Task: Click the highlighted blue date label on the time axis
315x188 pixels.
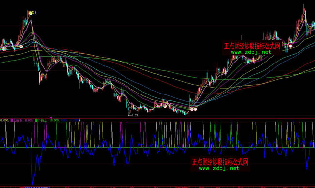Action: [36, 187]
